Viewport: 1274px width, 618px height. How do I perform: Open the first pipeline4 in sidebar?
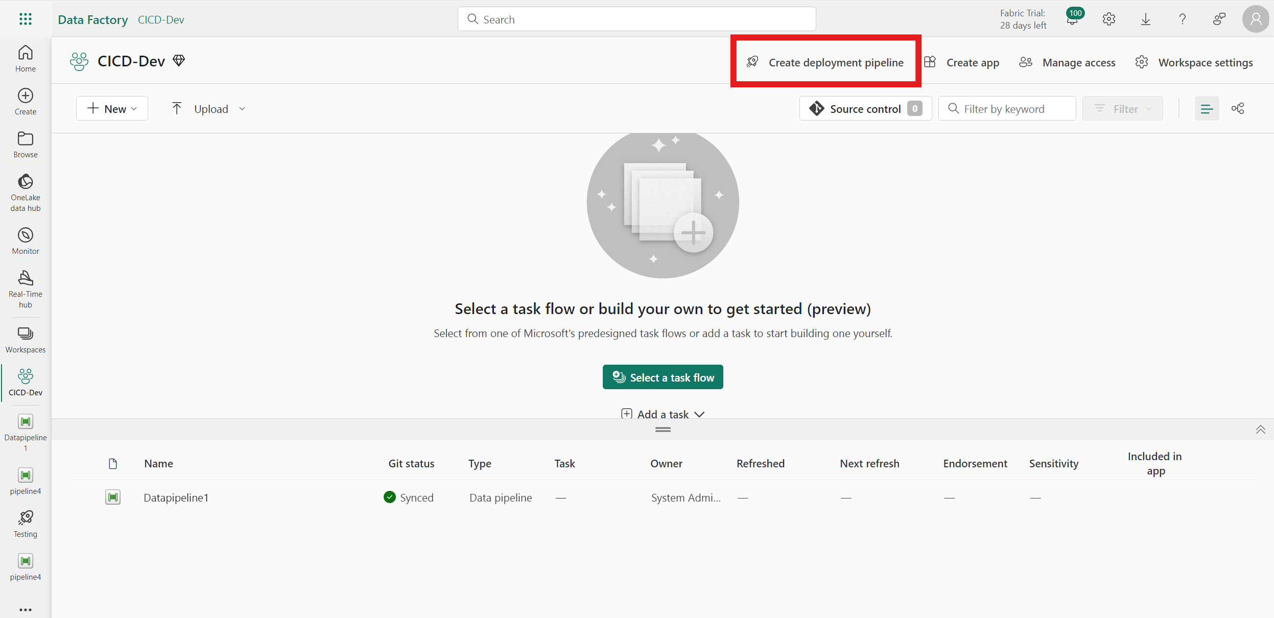26,481
